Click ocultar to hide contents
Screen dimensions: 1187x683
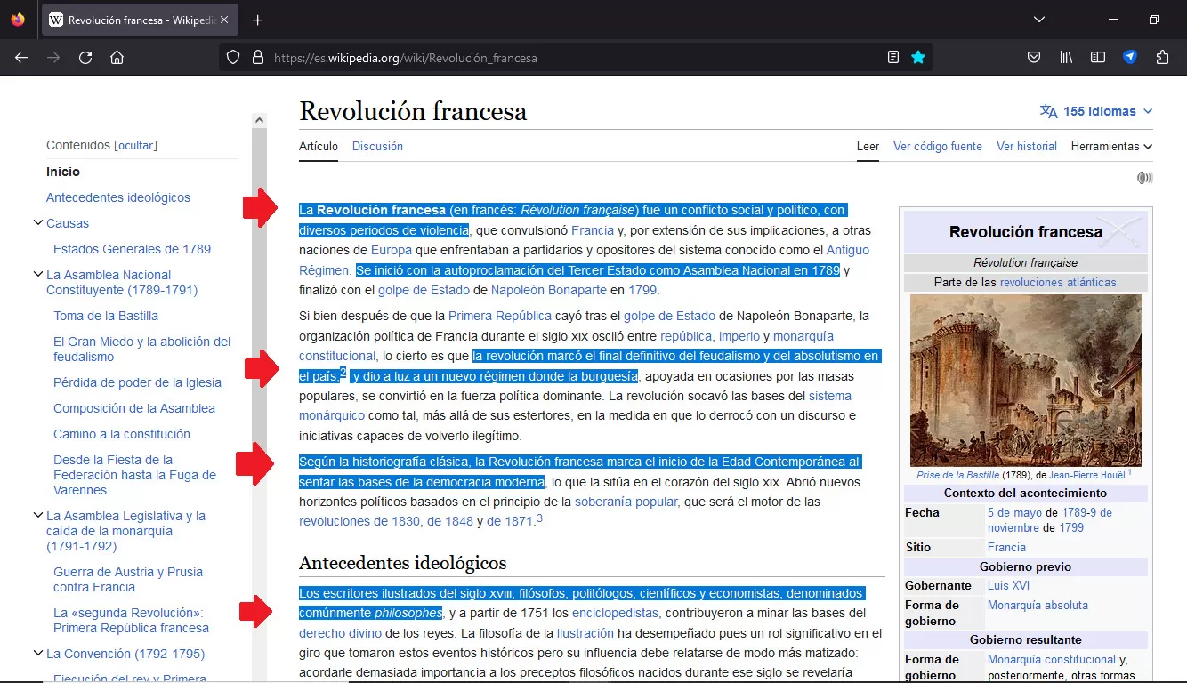(136, 145)
